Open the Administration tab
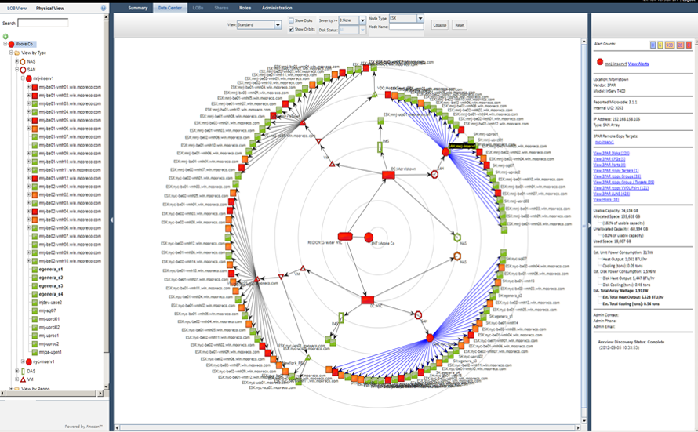This screenshot has height=432, width=698. (276, 8)
